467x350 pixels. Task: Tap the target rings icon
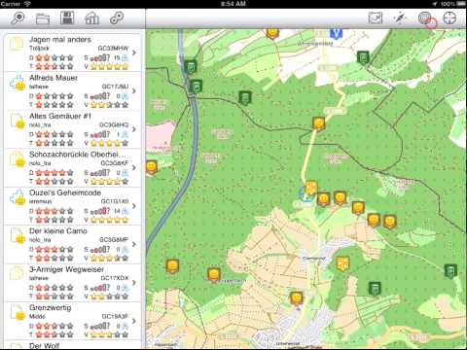(x=425, y=17)
